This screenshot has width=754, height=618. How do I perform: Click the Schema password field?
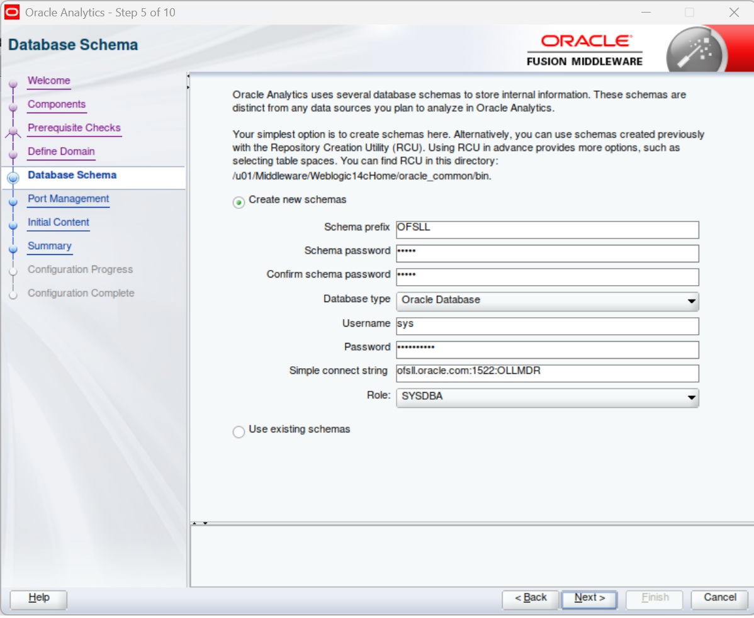coord(547,253)
